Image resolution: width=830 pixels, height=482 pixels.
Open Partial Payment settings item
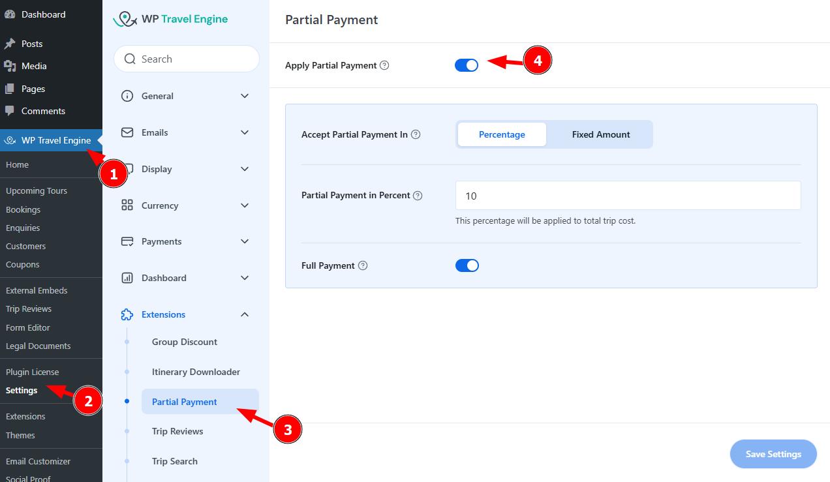coord(200,402)
